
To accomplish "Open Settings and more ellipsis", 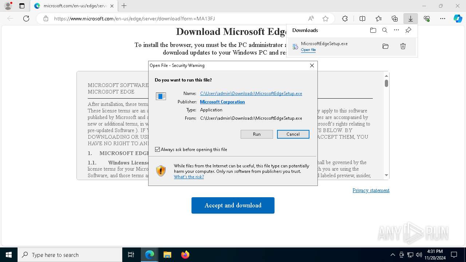I will coord(443,19).
